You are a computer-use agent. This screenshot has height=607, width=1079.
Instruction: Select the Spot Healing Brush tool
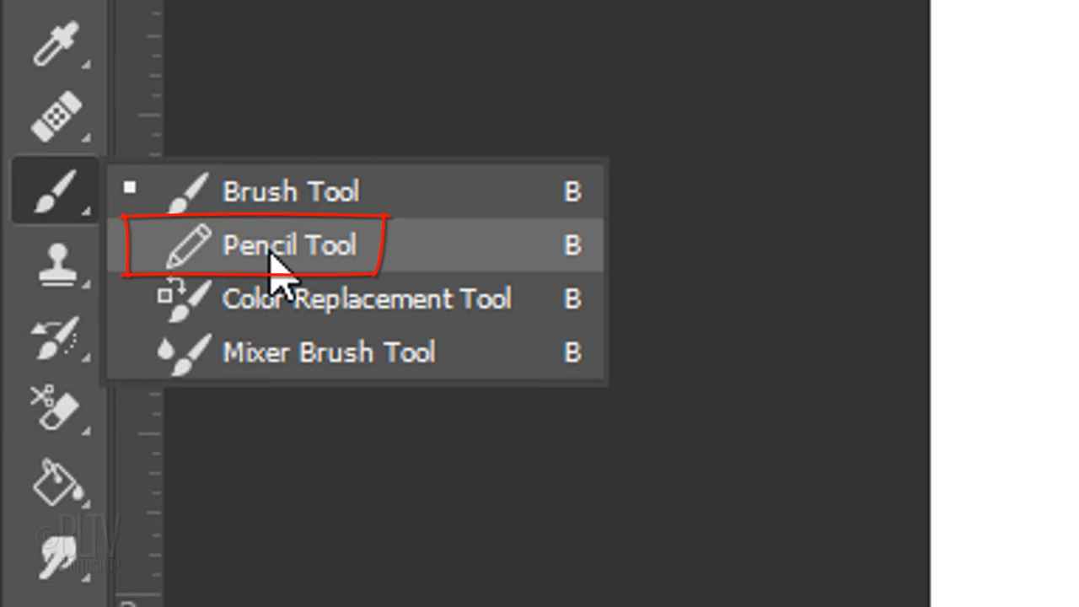[56, 116]
